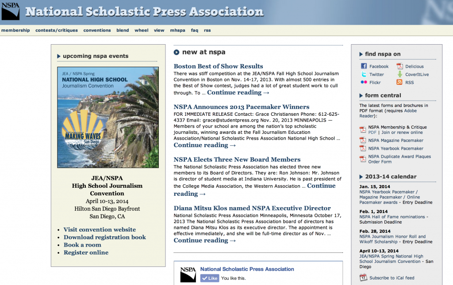The image size is (453, 285).
Task: Click PDF icon beside NSPA Yearbook Pacemaker
Action: pyautogui.click(x=363, y=148)
